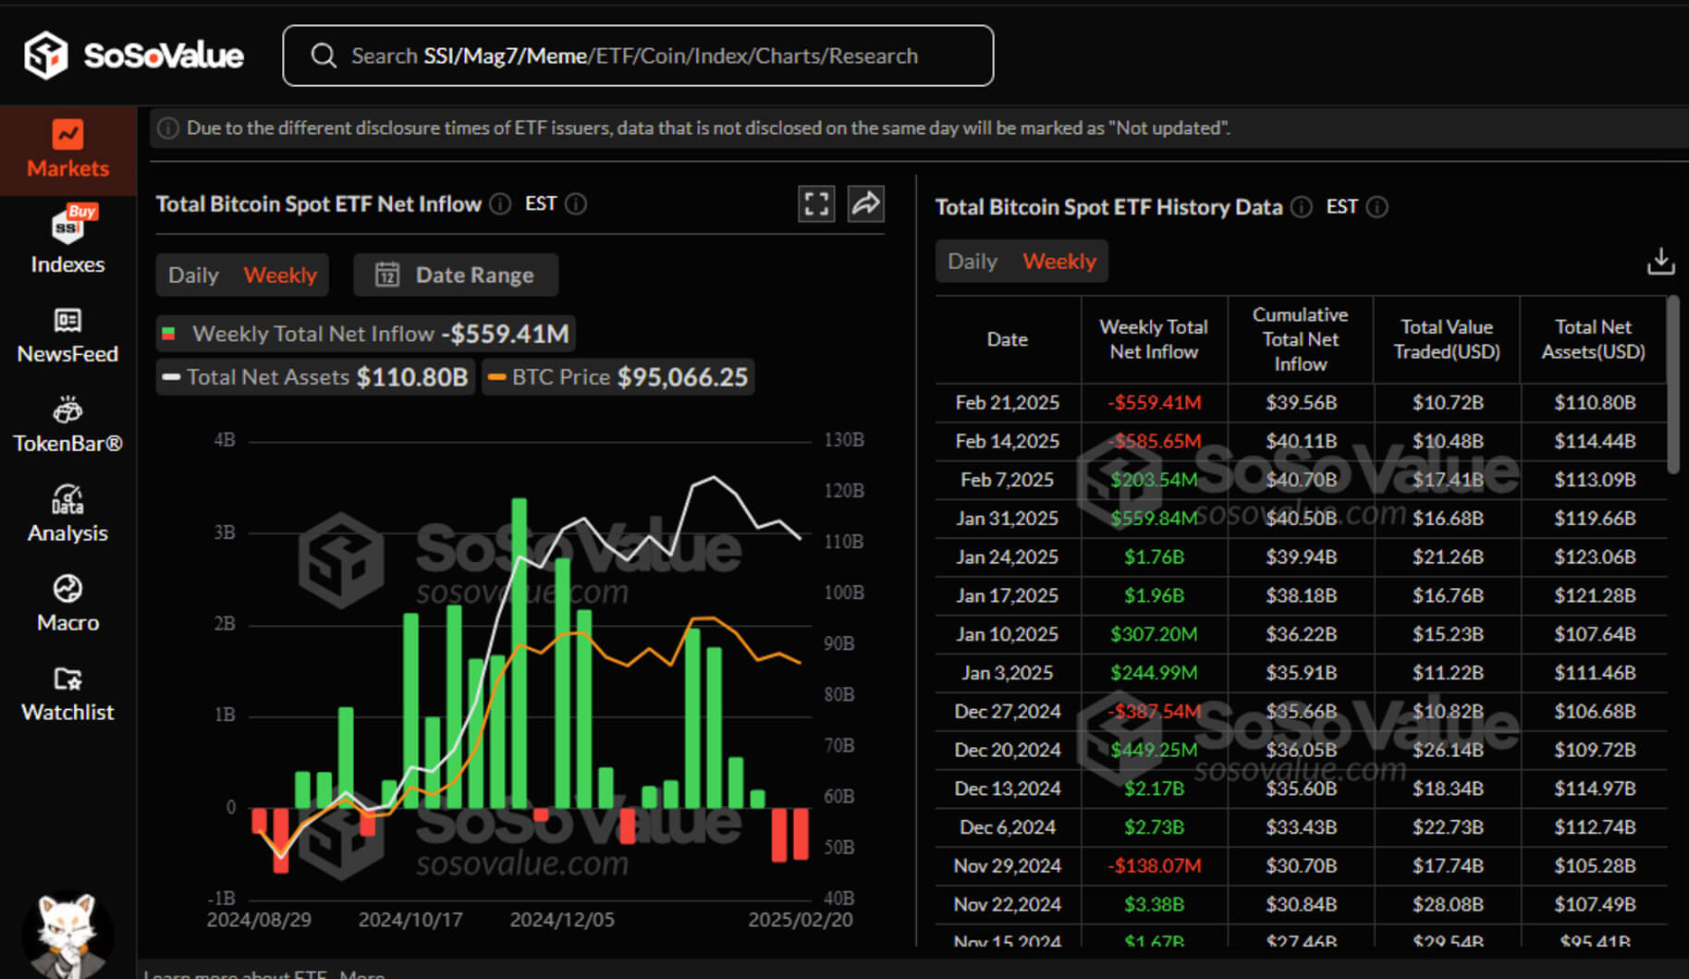Open Watchlist from the sidebar

(67, 693)
